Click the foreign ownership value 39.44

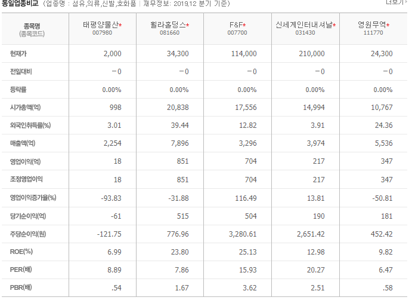point(180,125)
